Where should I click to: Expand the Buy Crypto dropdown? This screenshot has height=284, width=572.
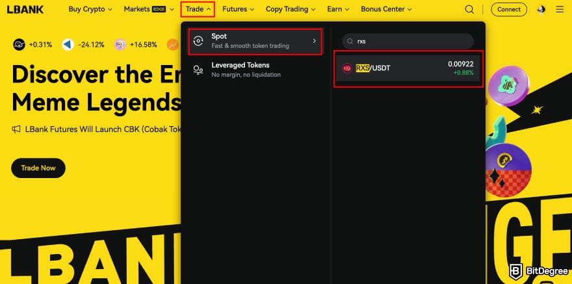pos(90,10)
